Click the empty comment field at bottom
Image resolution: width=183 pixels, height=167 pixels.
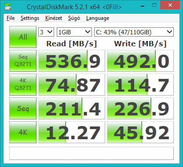(x=91, y=153)
